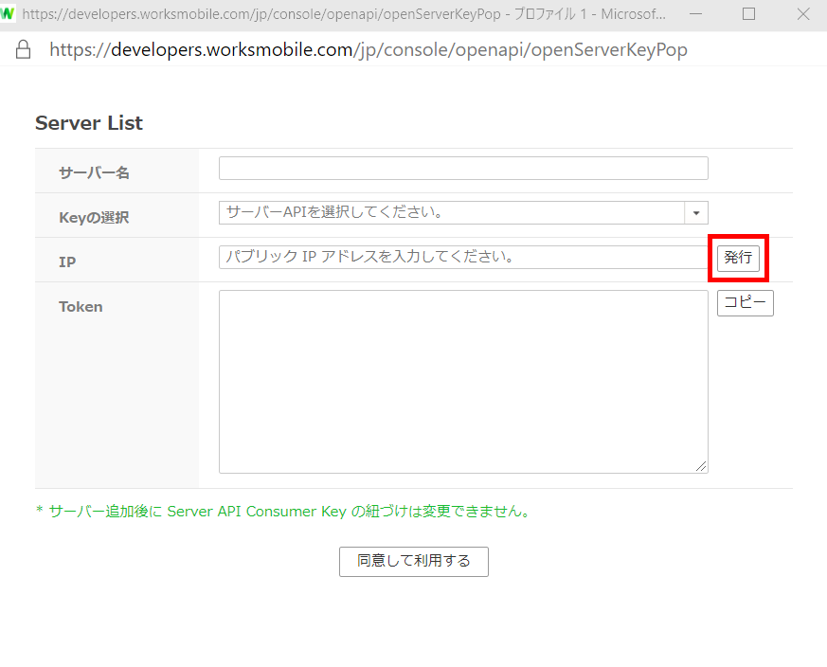This screenshot has height=667, width=827.
Task: Click inside the empty Token text area
Action: pyautogui.click(x=462, y=379)
